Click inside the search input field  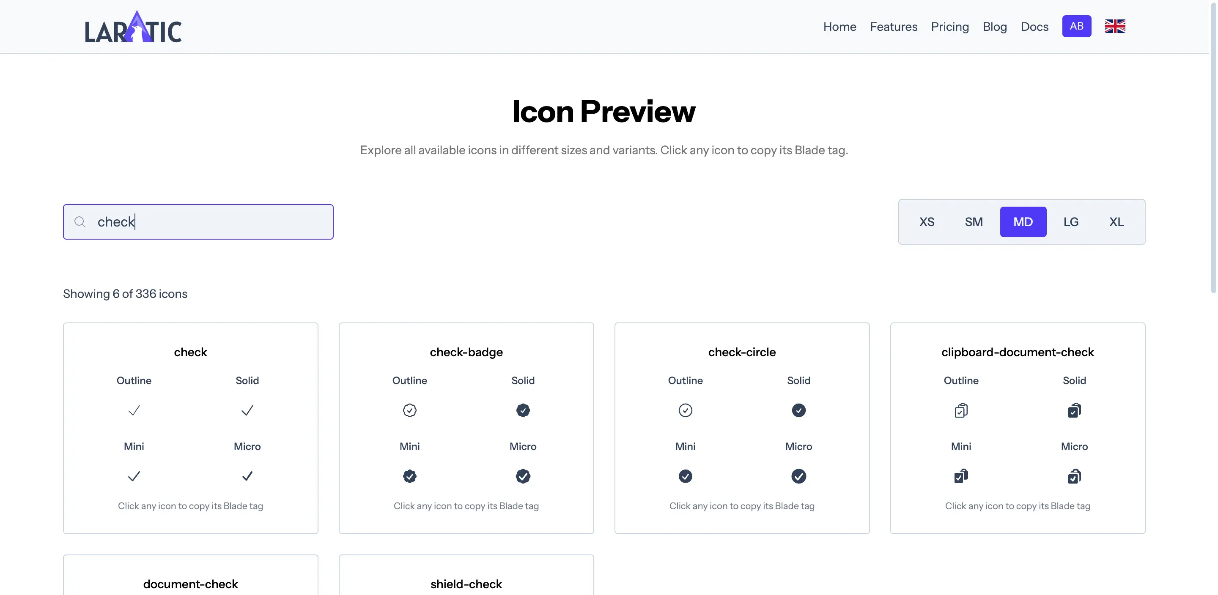coord(199,222)
